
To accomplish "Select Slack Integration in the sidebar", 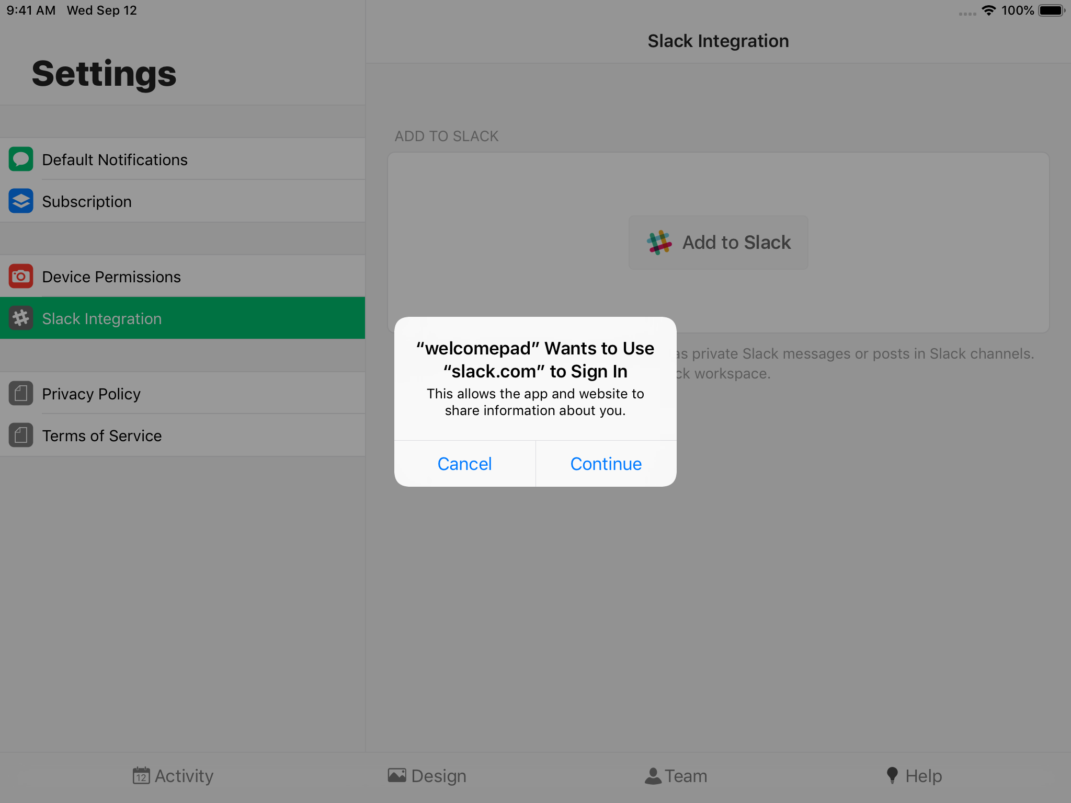I will tap(183, 318).
